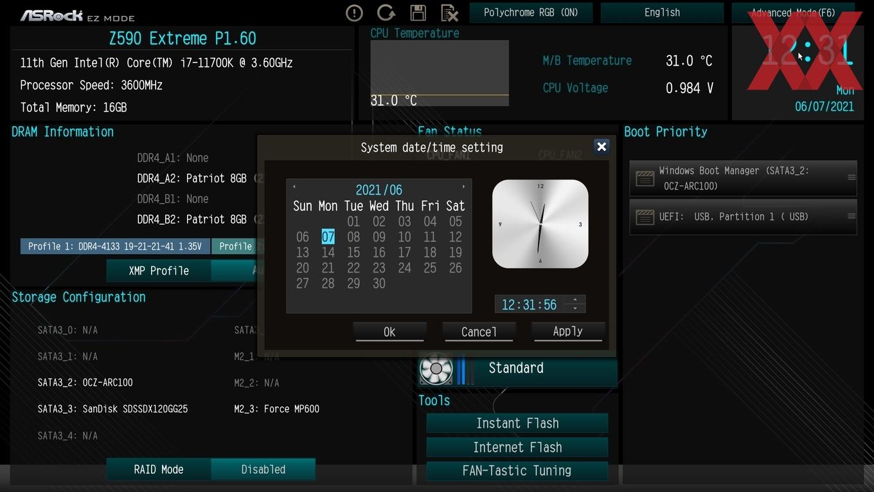Open FAN-Tastic Tuning tool
The height and width of the screenshot is (492, 874).
point(517,470)
